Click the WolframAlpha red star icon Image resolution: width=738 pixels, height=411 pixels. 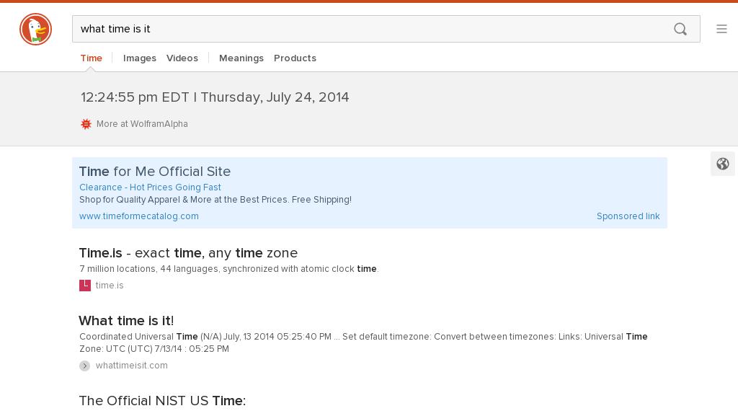[86, 124]
